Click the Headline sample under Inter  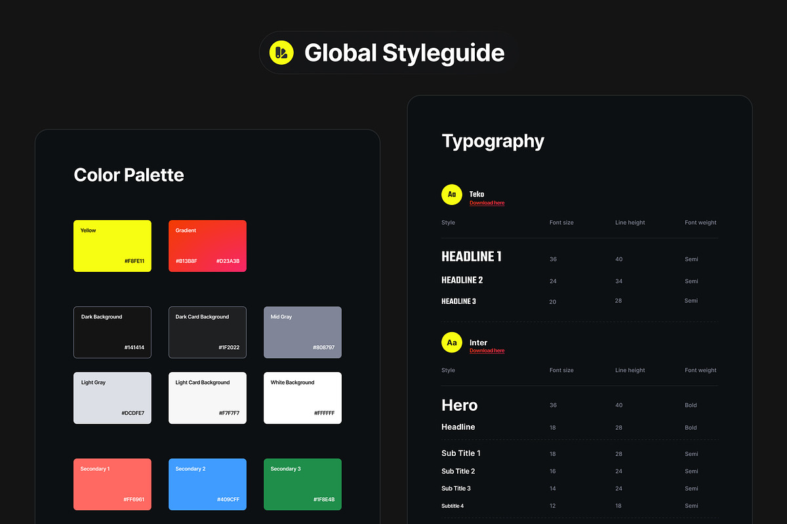tap(458, 427)
